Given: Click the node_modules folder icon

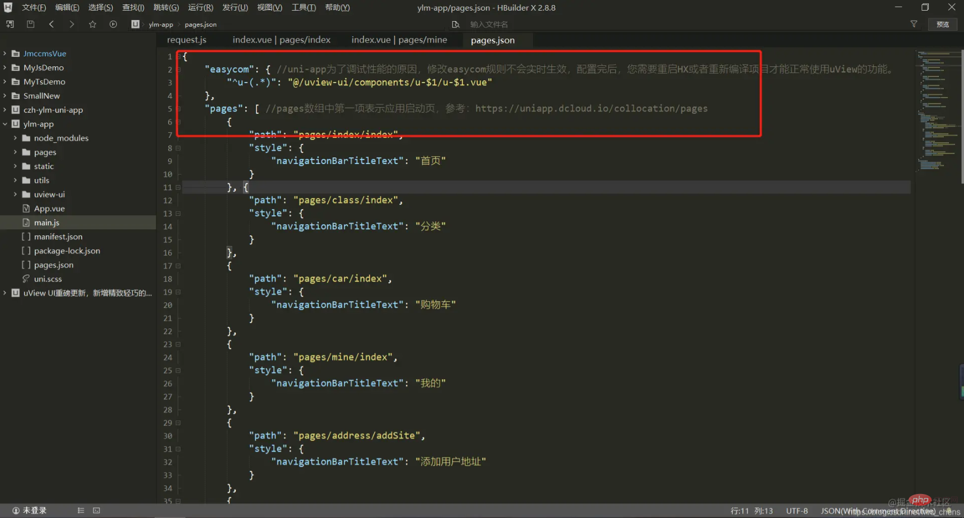Looking at the screenshot, I should point(26,138).
